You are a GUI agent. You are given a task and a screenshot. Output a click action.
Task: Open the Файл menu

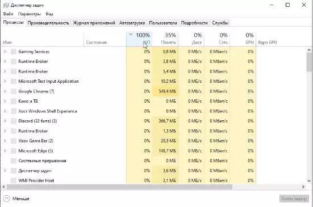tap(8, 14)
